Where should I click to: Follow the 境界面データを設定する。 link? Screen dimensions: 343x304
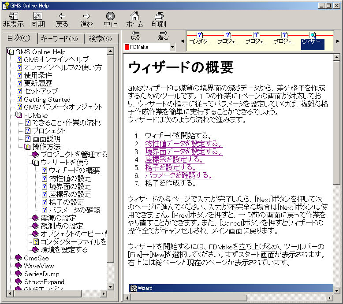pos(184,152)
